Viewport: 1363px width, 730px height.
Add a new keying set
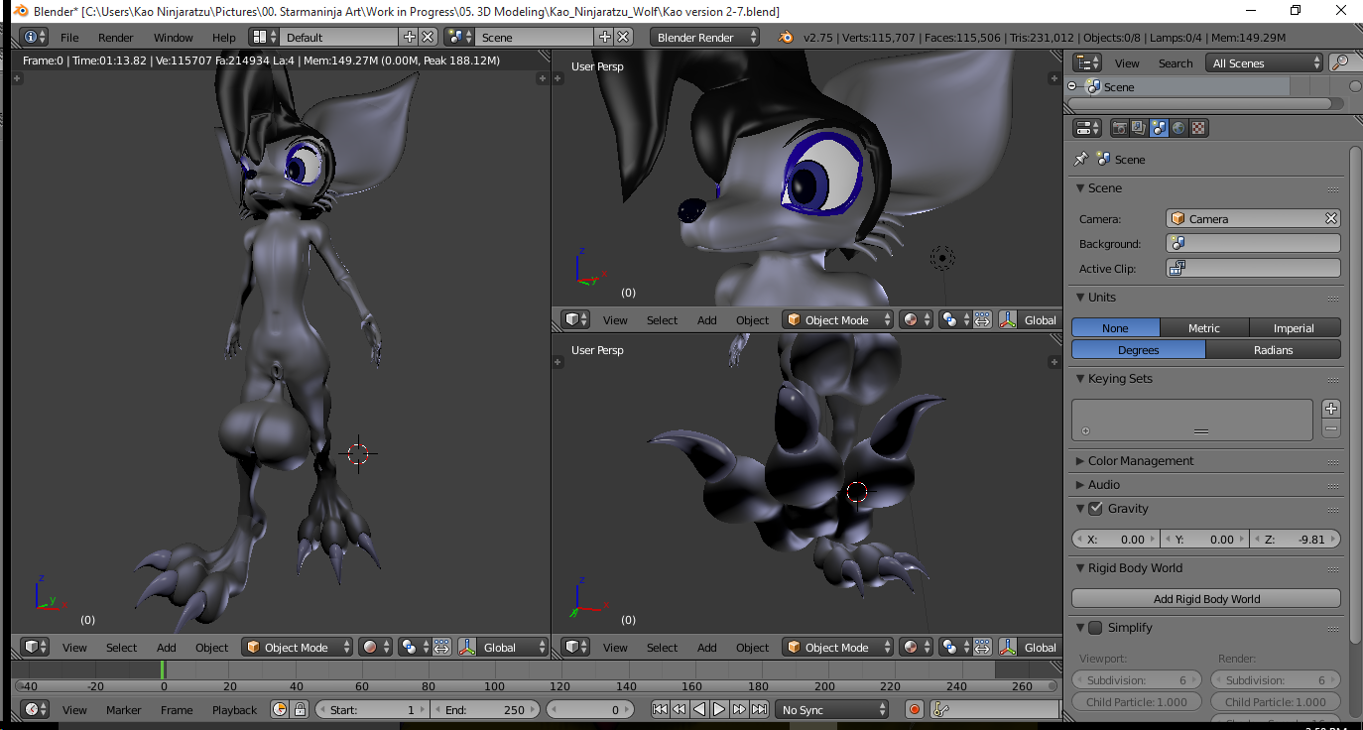coord(1331,409)
